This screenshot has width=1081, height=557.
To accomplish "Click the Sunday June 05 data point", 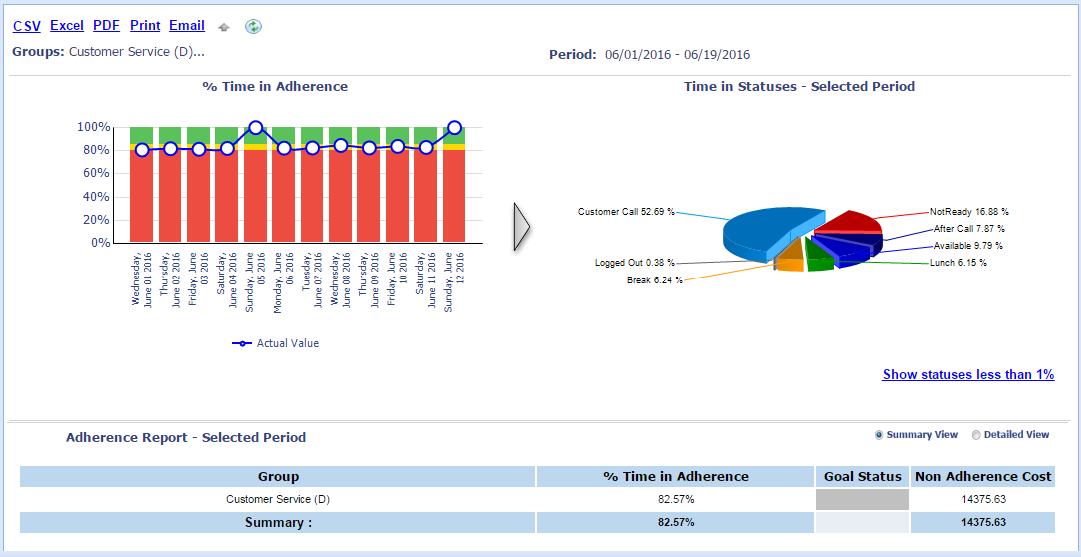I will point(255,128).
